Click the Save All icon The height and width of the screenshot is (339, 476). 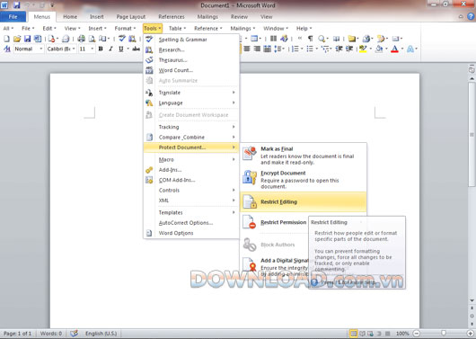pyautogui.click(x=38, y=39)
